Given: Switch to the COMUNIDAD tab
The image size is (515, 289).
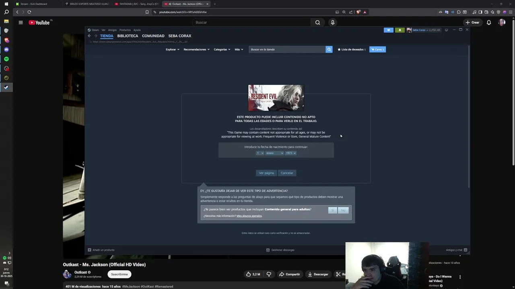Looking at the screenshot, I should pos(153,36).
